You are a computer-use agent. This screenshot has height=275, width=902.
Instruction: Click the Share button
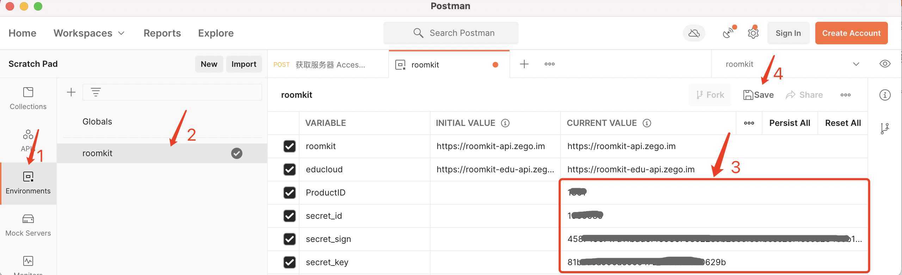[x=804, y=95]
